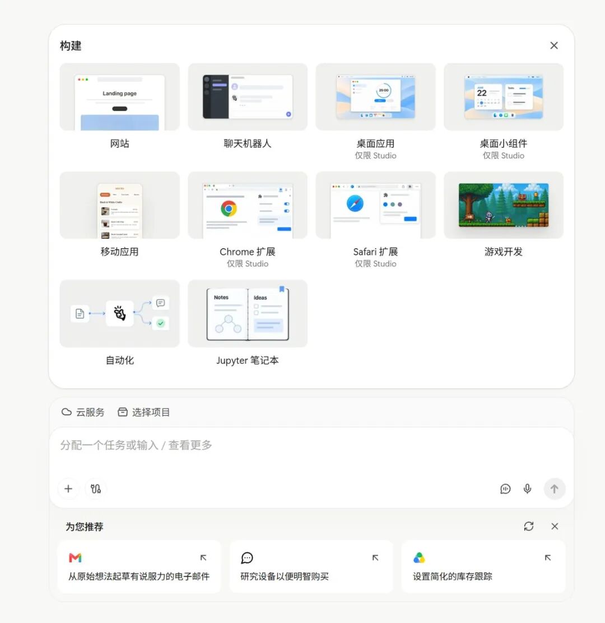Click the plus attachment button
Image resolution: width=605 pixels, height=623 pixels.
[x=68, y=489]
